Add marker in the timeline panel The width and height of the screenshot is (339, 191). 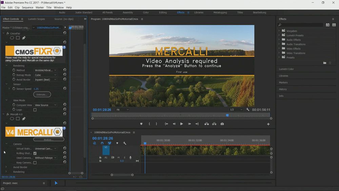click(x=117, y=143)
